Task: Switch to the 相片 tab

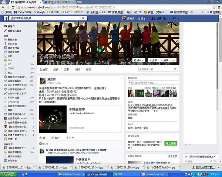Action: click(78, 69)
